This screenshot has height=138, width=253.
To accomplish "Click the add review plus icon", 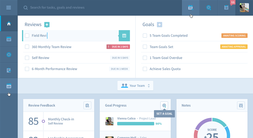I will 47,25.
